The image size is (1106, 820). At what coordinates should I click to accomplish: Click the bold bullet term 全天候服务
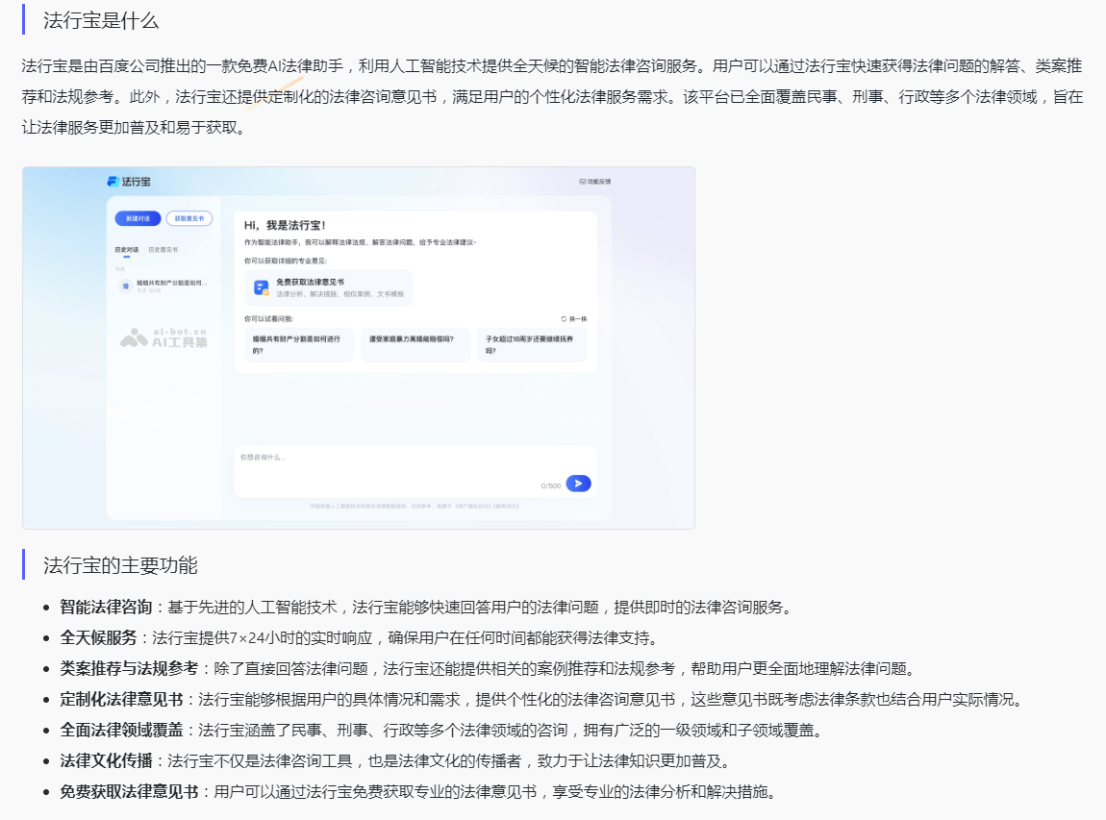click(x=98, y=638)
